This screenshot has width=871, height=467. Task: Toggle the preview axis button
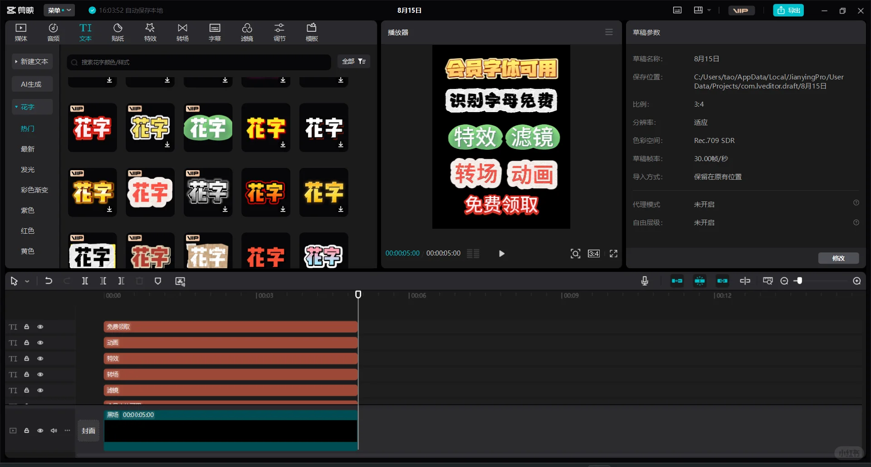pyautogui.click(x=745, y=281)
